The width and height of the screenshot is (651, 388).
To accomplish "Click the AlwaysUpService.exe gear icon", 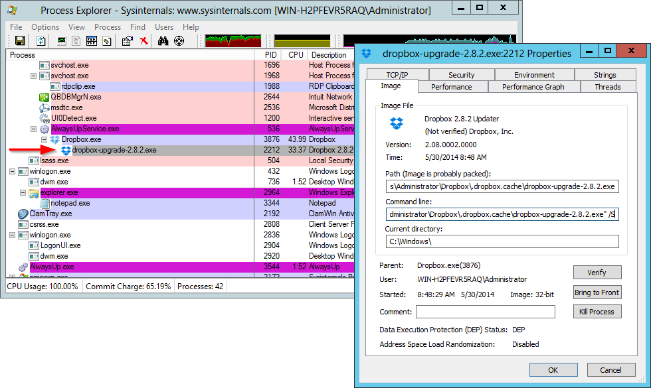I will [x=45, y=129].
